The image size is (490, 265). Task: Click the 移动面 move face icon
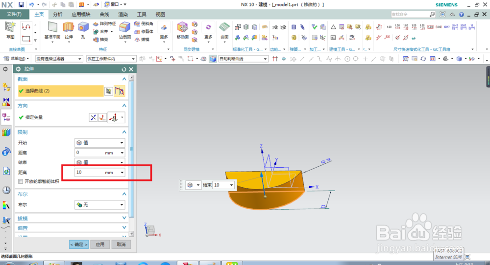pyautogui.click(x=182, y=30)
